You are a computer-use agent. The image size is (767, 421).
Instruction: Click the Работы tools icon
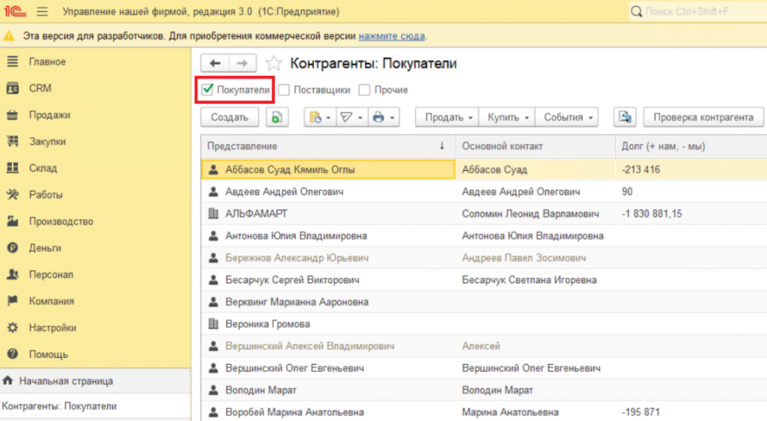coord(13,195)
